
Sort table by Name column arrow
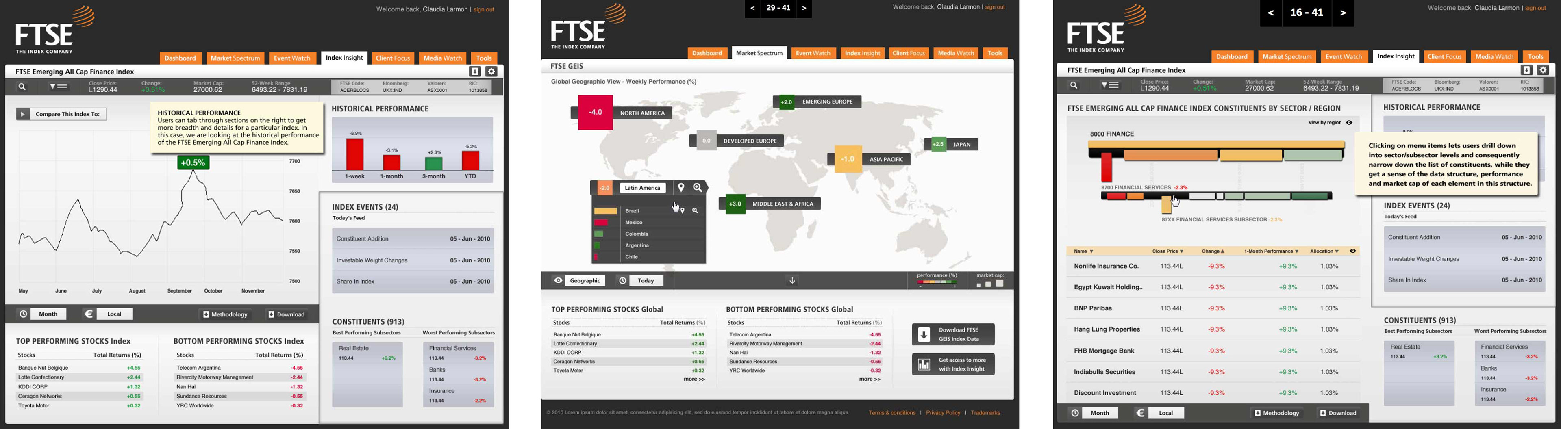point(1091,251)
